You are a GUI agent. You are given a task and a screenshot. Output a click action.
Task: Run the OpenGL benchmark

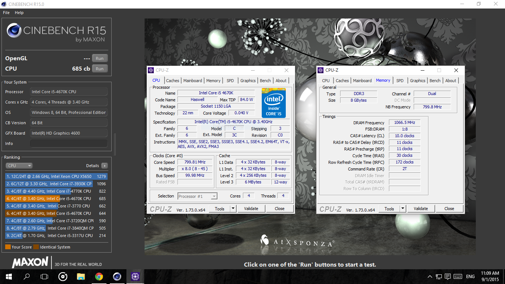[100, 58]
